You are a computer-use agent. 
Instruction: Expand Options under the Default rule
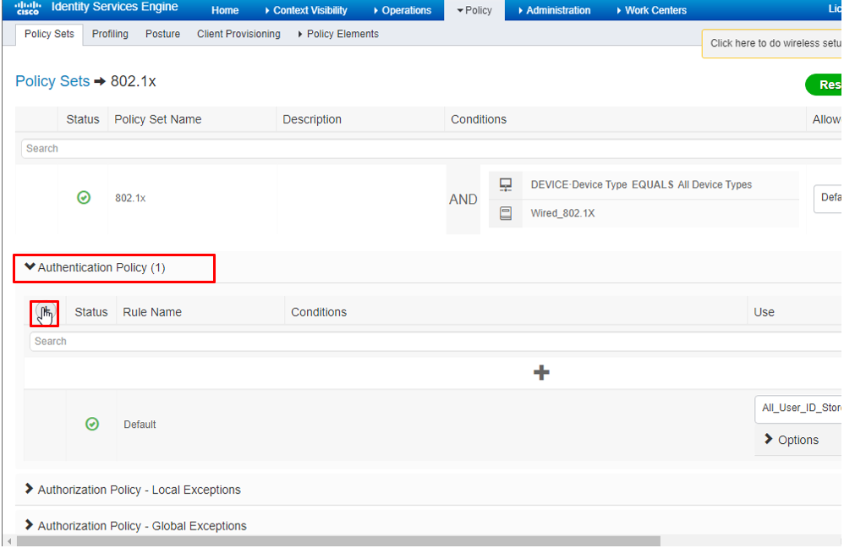[792, 440]
